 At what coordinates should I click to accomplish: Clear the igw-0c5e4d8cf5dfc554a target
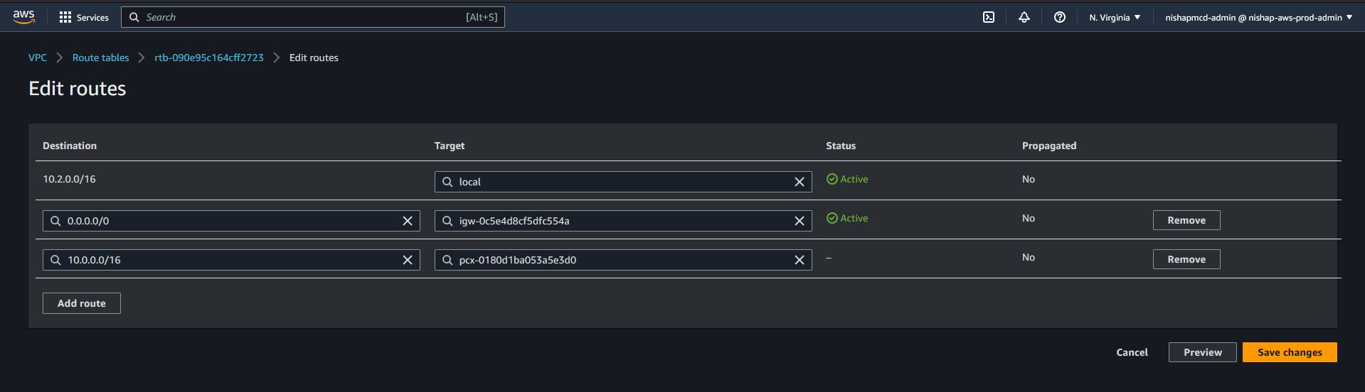pos(799,221)
